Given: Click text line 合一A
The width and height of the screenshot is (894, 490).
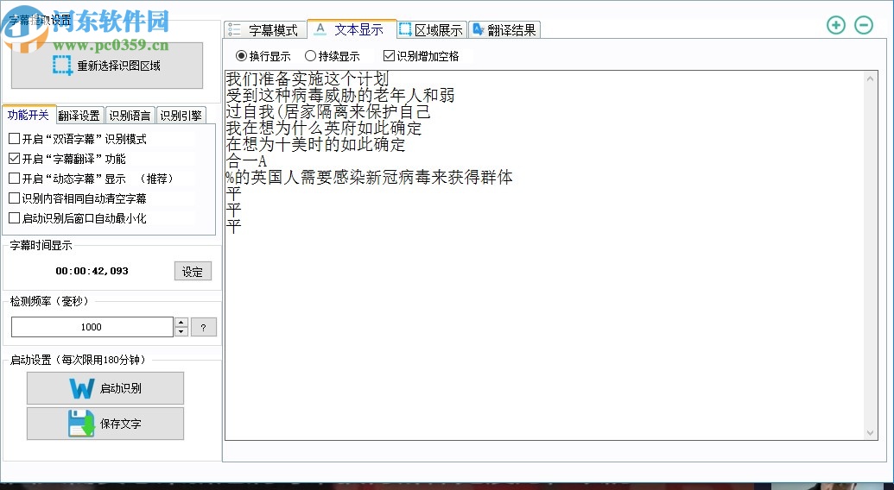Looking at the screenshot, I should (x=246, y=161).
